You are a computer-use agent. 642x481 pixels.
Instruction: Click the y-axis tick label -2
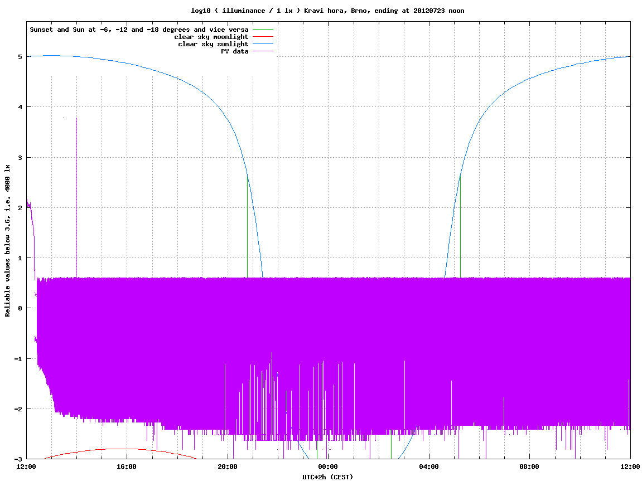click(18, 409)
